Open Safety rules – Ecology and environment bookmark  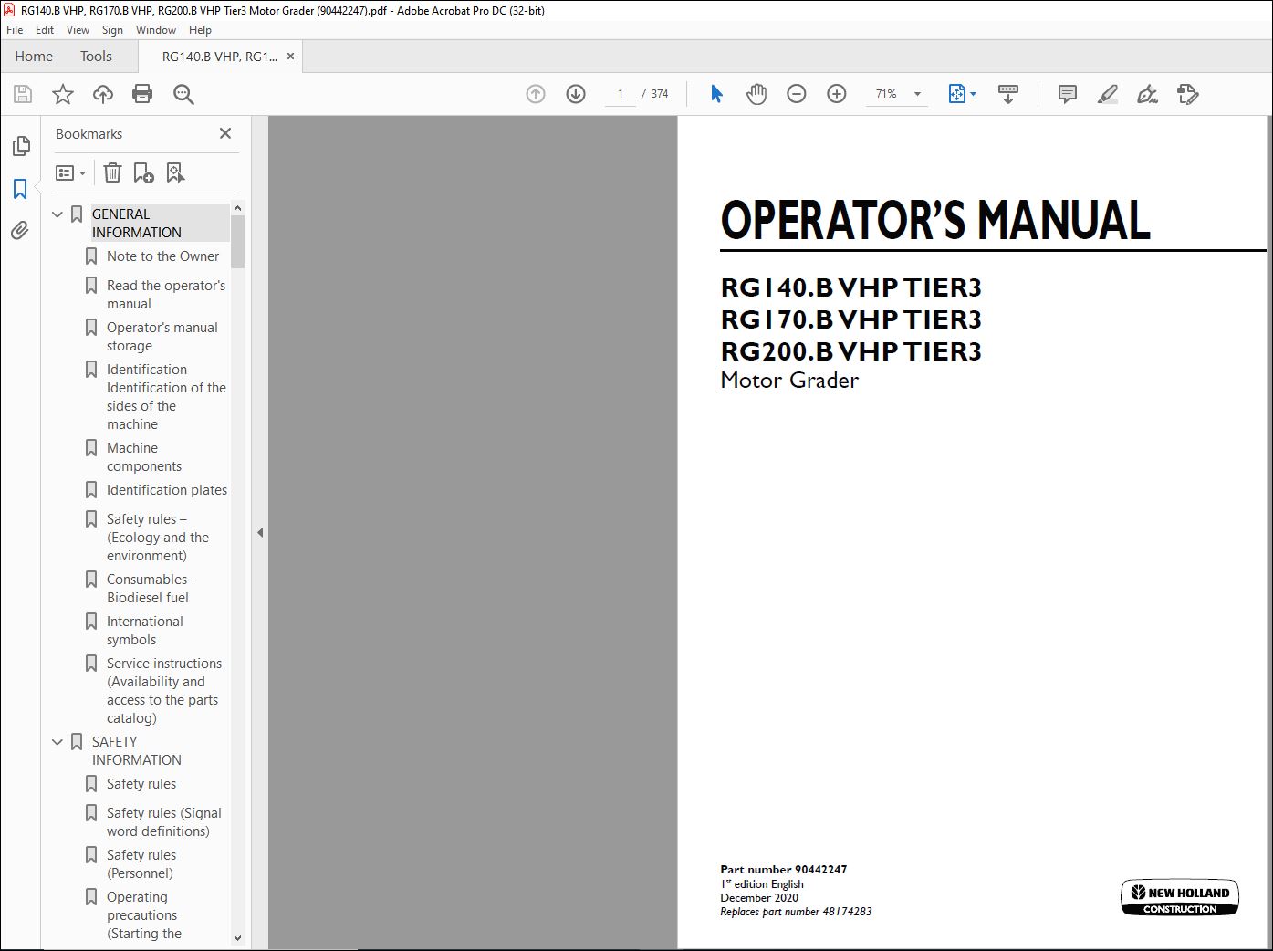tap(158, 538)
